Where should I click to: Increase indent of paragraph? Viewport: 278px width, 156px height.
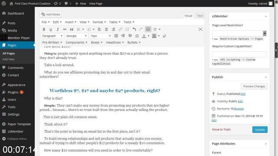click(x=130, y=36)
